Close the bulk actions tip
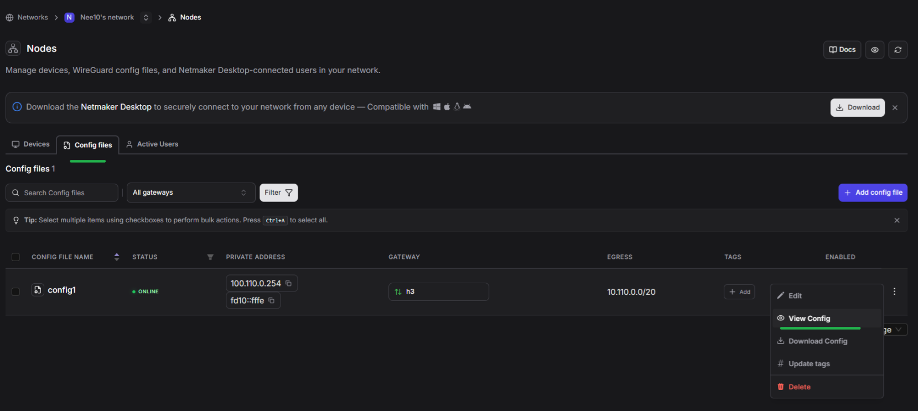Screen dimensions: 918x411 click(x=897, y=220)
